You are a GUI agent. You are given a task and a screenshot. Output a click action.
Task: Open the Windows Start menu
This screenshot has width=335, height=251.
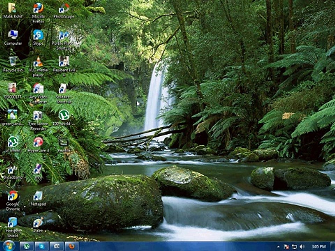pyautogui.click(x=9, y=246)
